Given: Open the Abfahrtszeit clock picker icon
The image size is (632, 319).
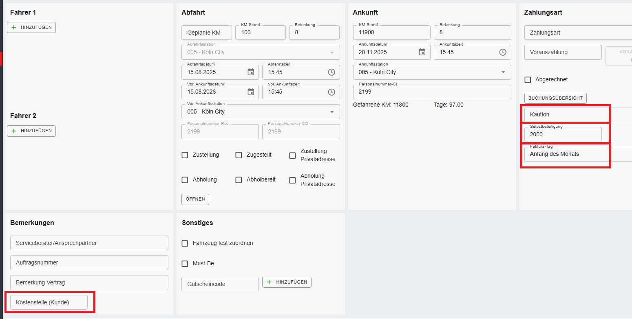Looking at the screenshot, I should coord(331,72).
